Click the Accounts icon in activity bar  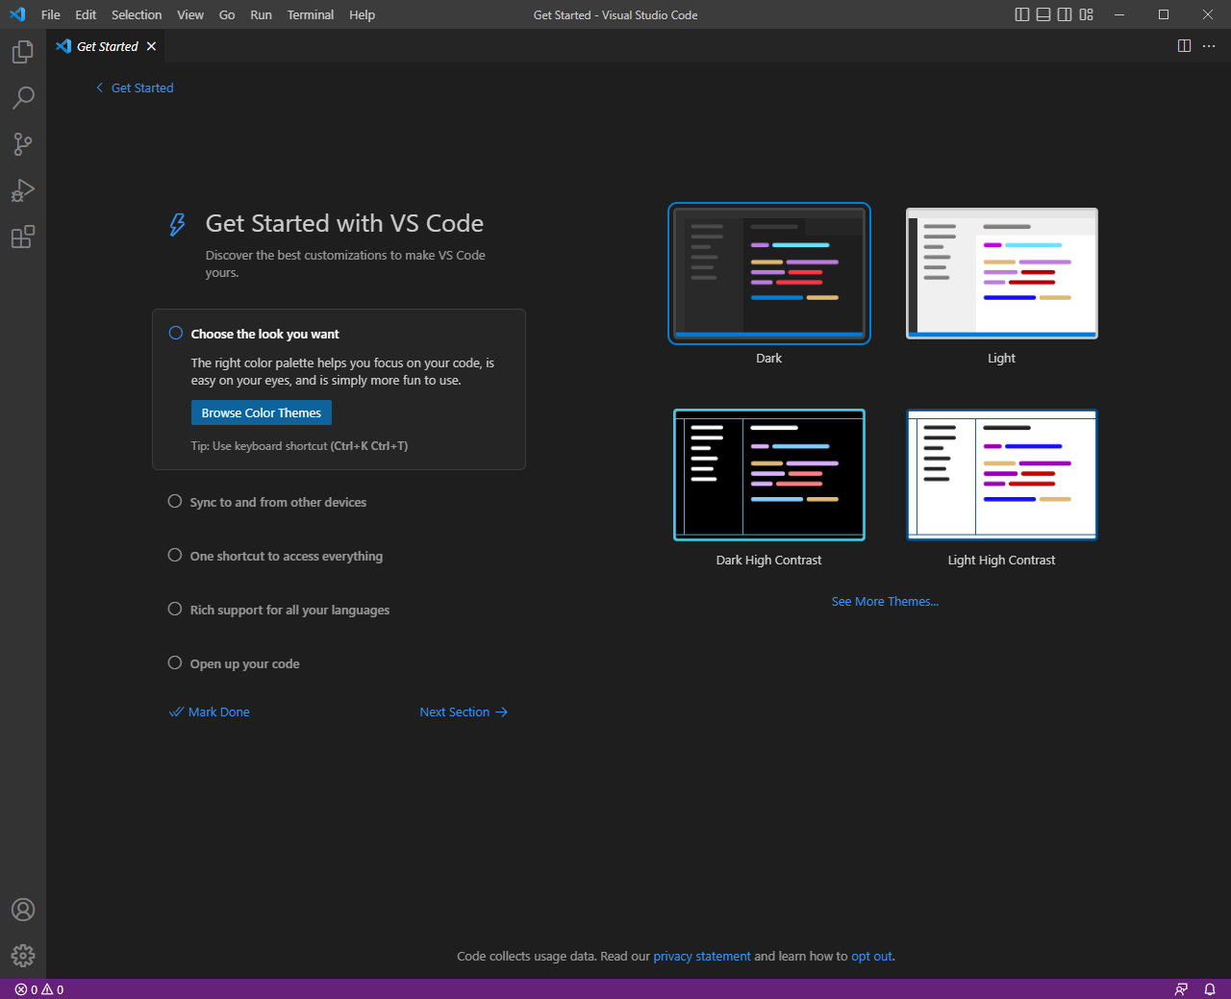(23, 910)
